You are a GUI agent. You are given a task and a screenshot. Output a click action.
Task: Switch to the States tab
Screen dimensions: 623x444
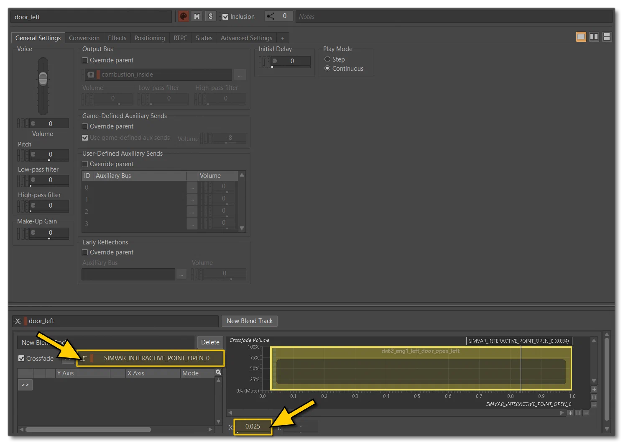click(204, 38)
